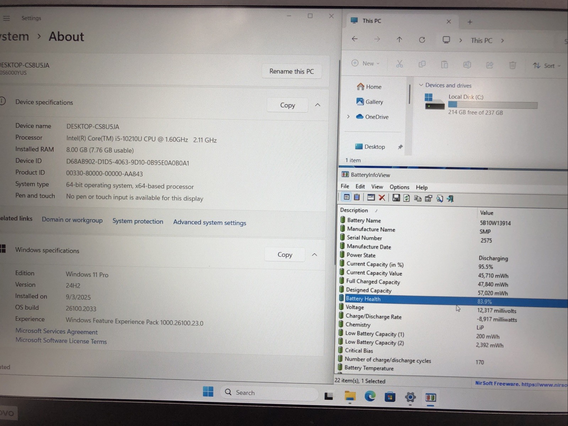Open the New dropdown in explorer
568x426 pixels.
point(366,63)
